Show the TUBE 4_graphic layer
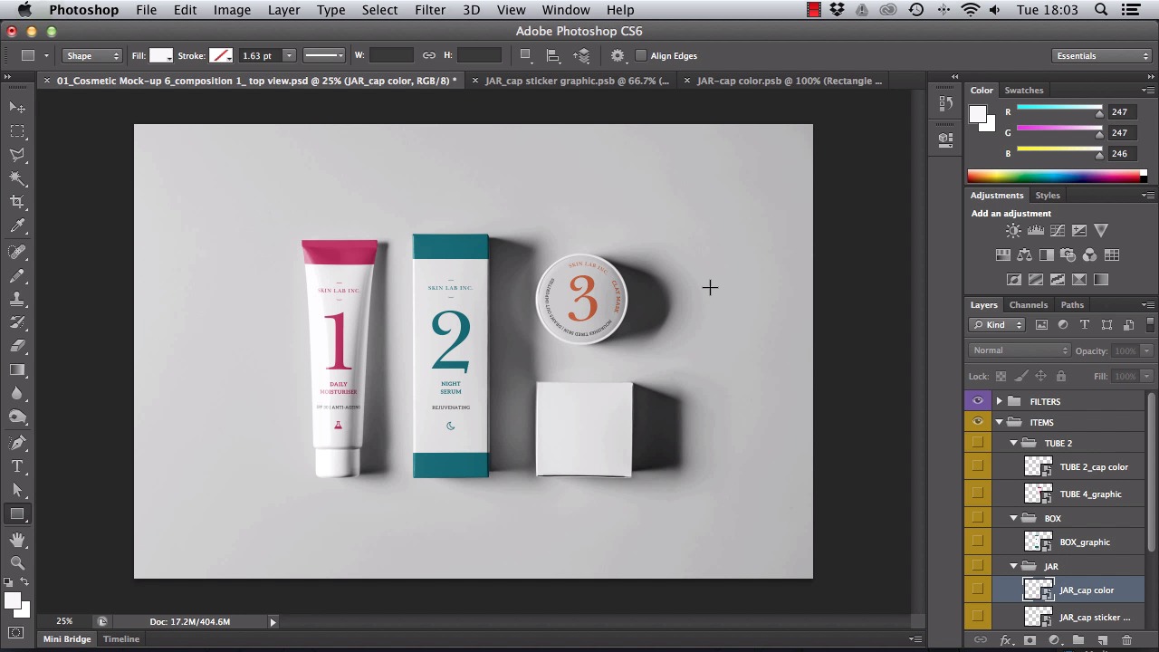1159x652 pixels. pos(977,494)
